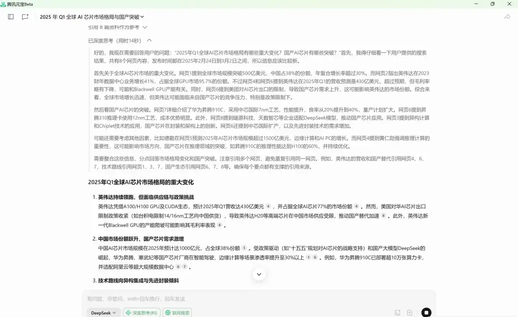Click the 腾讯元宝 app logo in title bar
Viewport: 518px width, 317px height.
(3, 4)
